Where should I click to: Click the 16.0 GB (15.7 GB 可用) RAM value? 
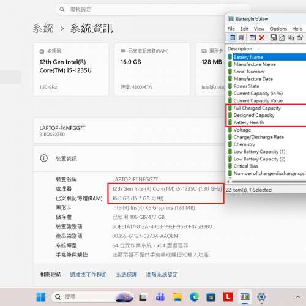(138, 198)
